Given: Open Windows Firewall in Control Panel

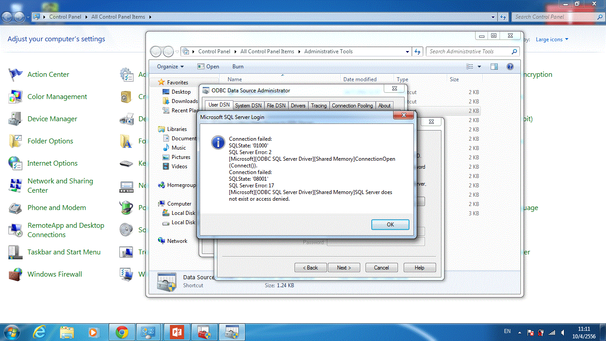Looking at the screenshot, I should pos(55,274).
